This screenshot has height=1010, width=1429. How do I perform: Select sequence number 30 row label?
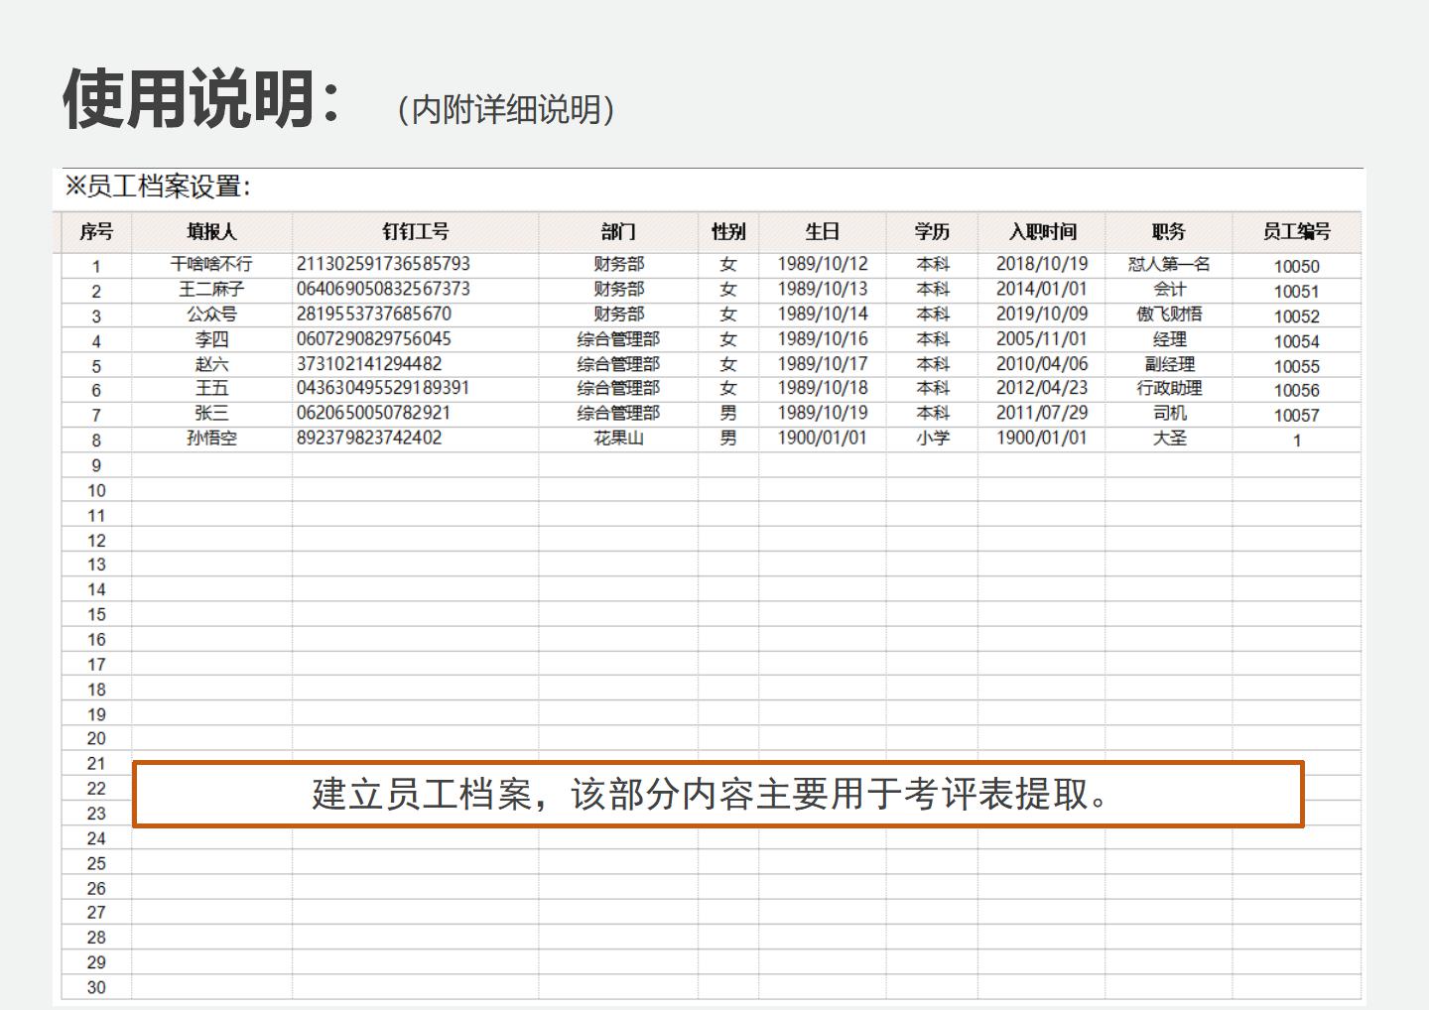(96, 988)
